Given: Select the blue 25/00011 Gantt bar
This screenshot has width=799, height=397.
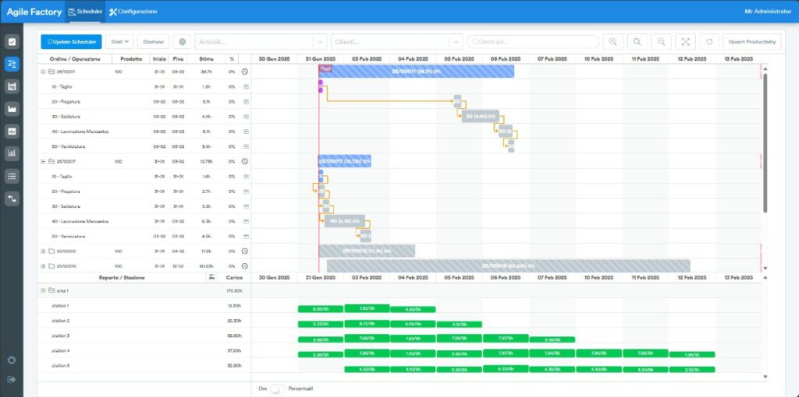Looking at the screenshot, I should tap(417, 72).
